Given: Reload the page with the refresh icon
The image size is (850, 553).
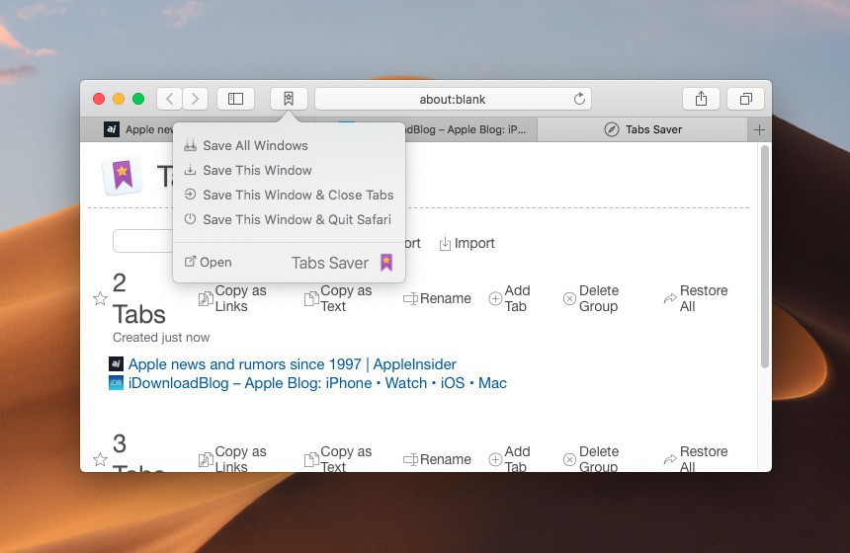Looking at the screenshot, I should coord(579,99).
